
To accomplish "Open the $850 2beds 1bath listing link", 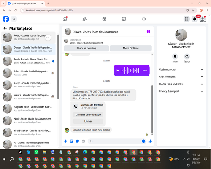I will [x=86, y=43].
